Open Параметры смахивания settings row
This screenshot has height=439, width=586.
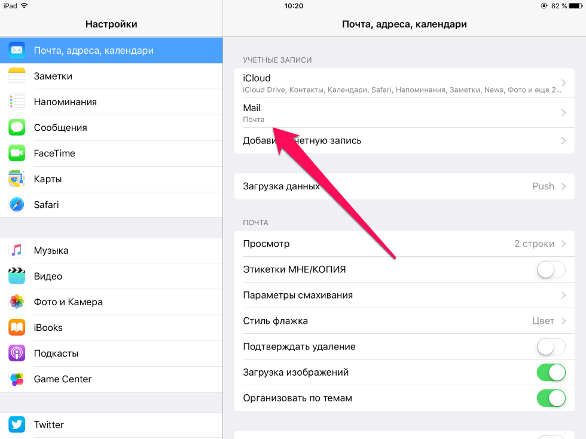[404, 295]
